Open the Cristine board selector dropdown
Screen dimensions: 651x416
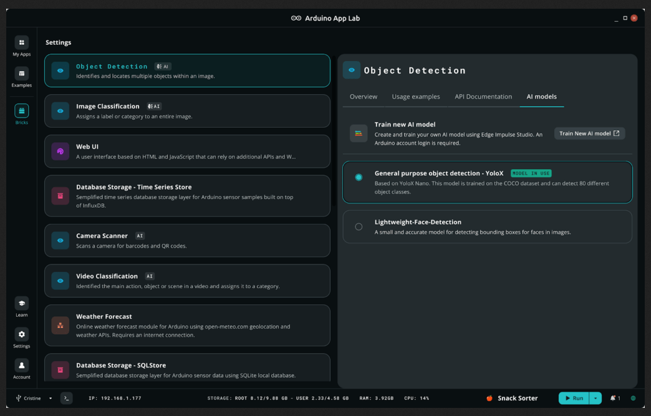[35, 398]
